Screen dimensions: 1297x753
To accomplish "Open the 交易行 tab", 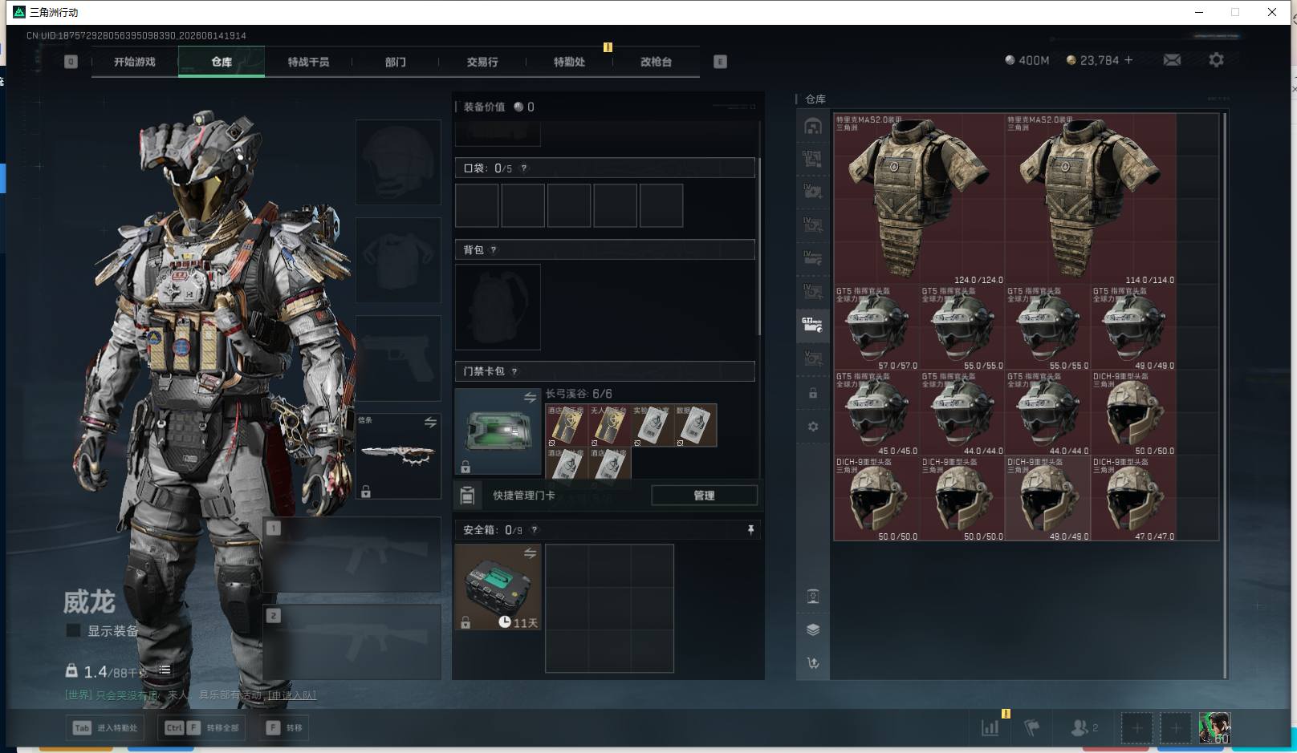I will point(482,62).
